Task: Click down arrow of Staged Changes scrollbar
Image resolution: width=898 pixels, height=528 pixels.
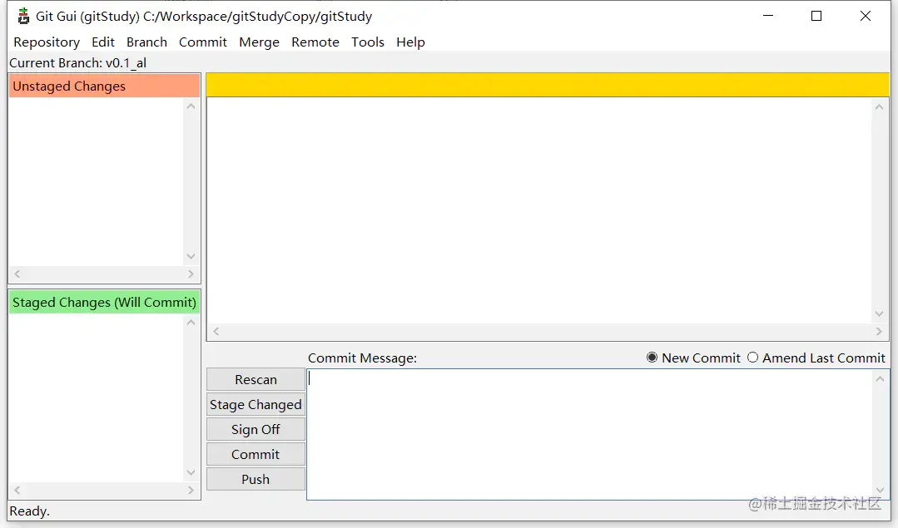Action: [x=191, y=472]
